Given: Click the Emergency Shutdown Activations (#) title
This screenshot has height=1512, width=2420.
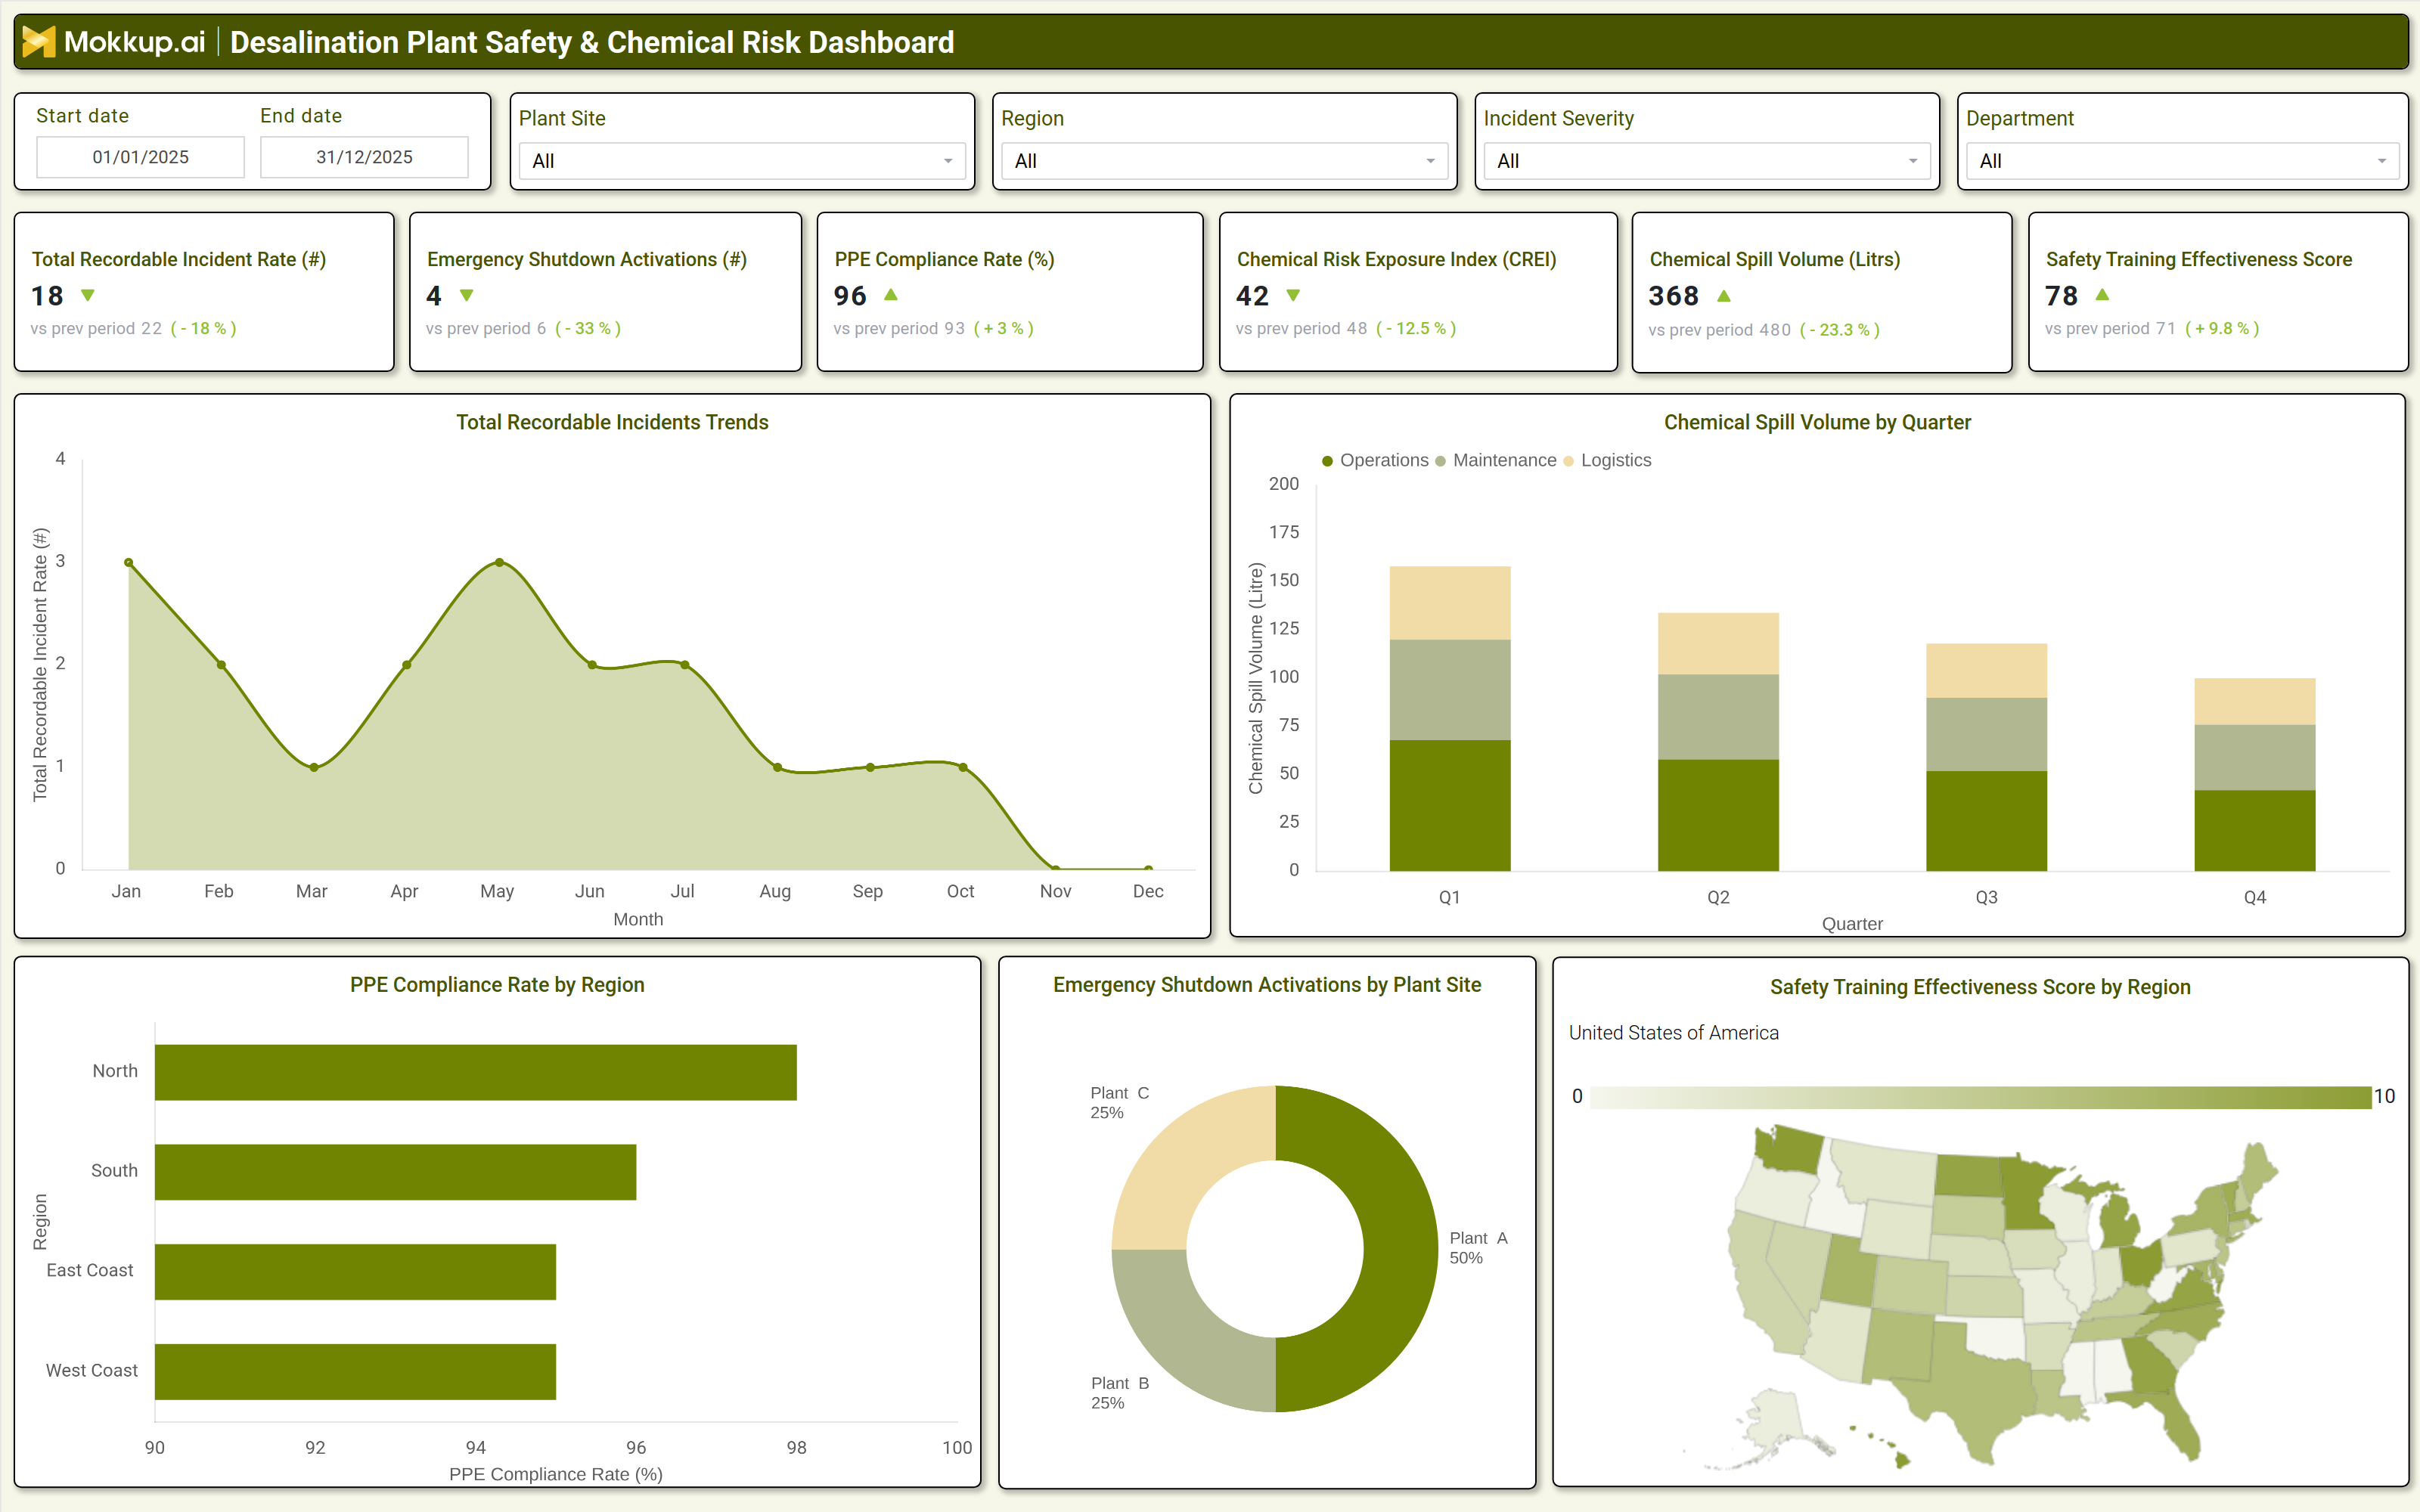Looking at the screenshot, I should (x=587, y=259).
